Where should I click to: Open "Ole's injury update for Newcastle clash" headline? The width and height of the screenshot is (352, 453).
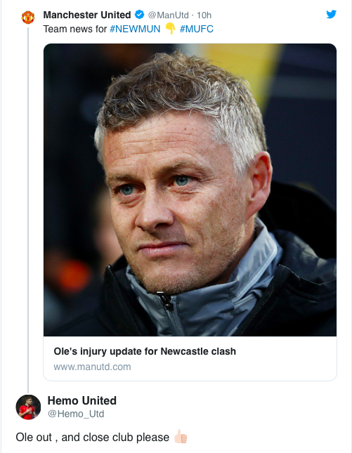[145, 351]
